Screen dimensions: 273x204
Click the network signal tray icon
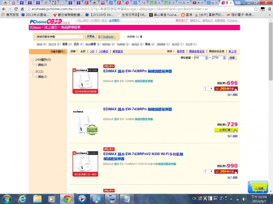pos(238,199)
